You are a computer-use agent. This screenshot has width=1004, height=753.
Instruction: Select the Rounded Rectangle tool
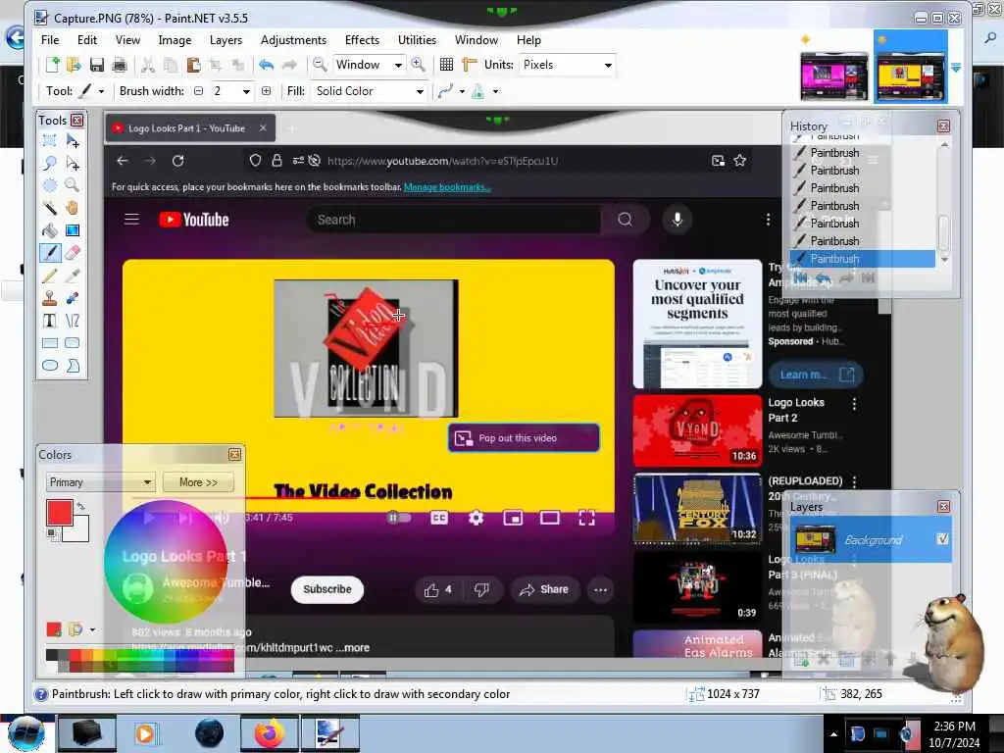73,342
